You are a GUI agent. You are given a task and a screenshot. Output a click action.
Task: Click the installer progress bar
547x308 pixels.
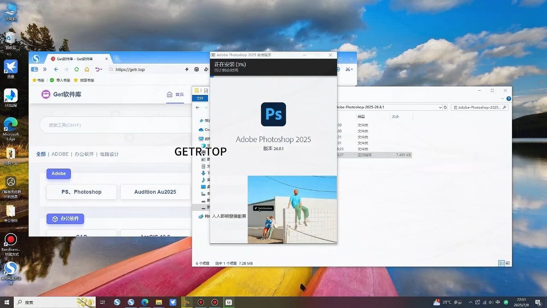(x=273, y=76)
